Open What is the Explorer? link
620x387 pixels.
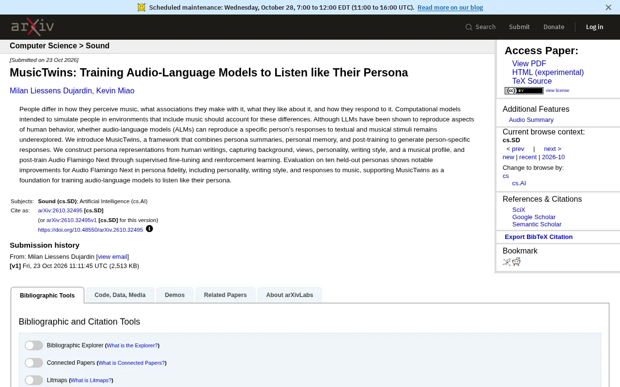[132, 345]
